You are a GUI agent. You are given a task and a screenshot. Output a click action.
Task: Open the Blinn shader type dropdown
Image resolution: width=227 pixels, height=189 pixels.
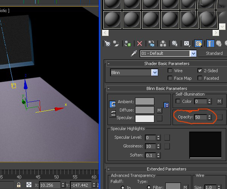coord(154,73)
